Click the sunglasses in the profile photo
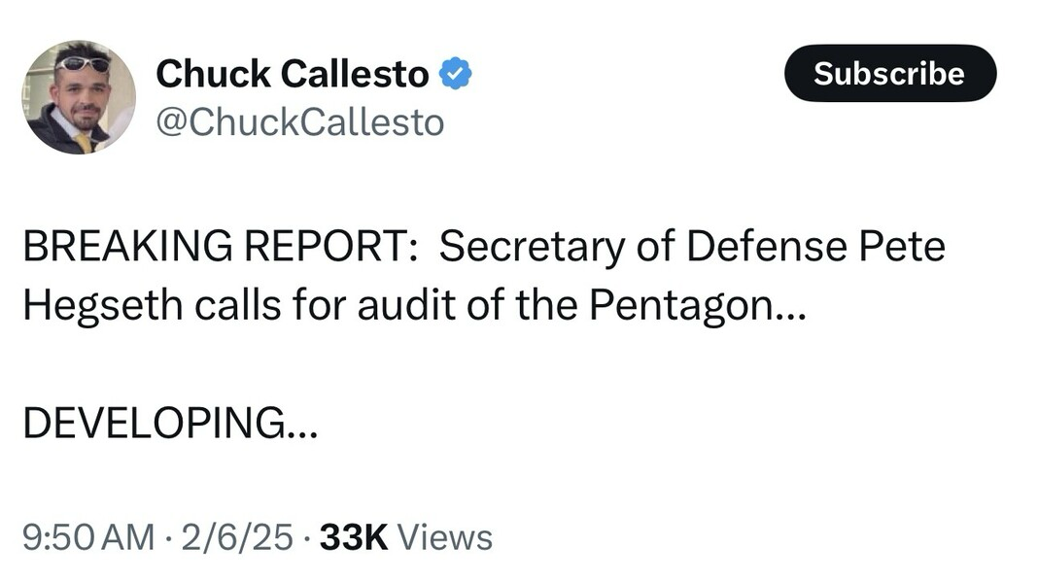 pyautogui.click(x=83, y=64)
